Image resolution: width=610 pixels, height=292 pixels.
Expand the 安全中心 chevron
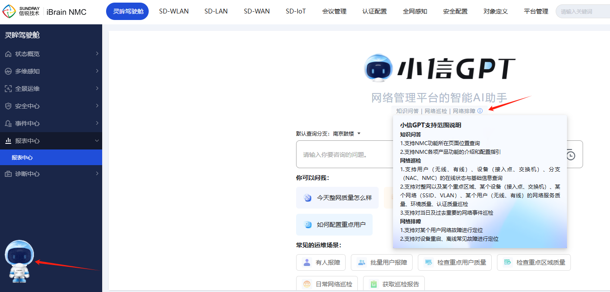coord(97,106)
